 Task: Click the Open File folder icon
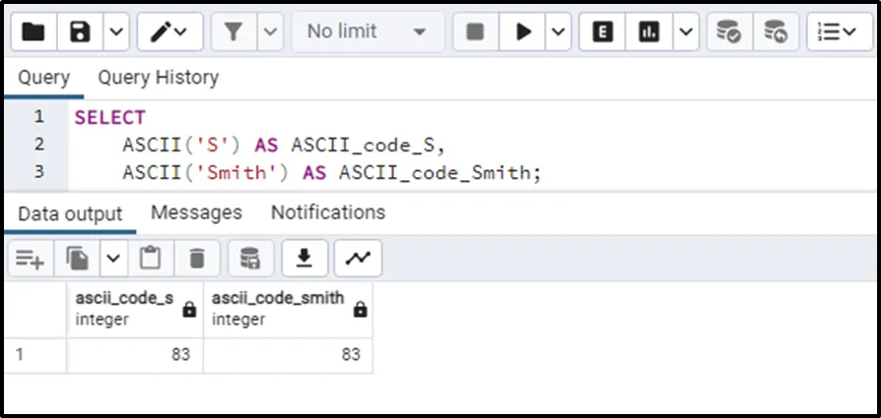pyautogui.click(x=34, y=32)
